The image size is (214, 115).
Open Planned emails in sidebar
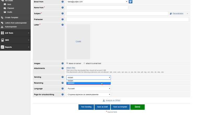click(x=10, y=8)
